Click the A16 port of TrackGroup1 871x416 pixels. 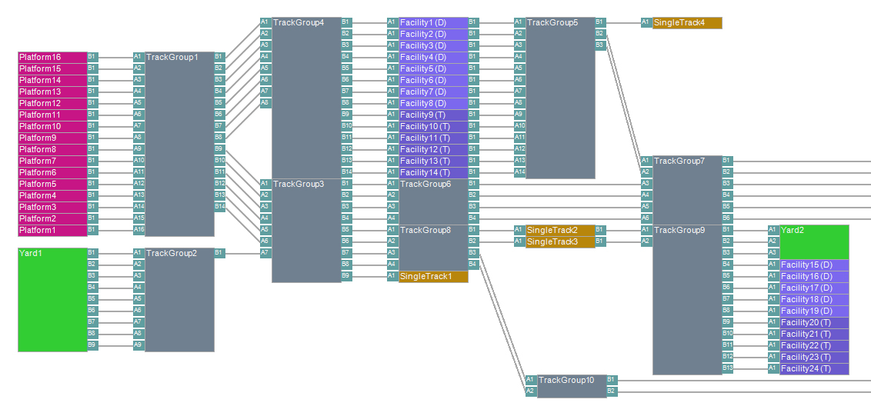pos(138,230)
